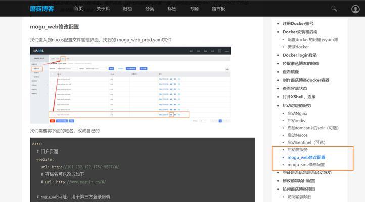The image size is (365, 202).
Task: Jump to Docker login登录 section
Action: pos(300,55)
